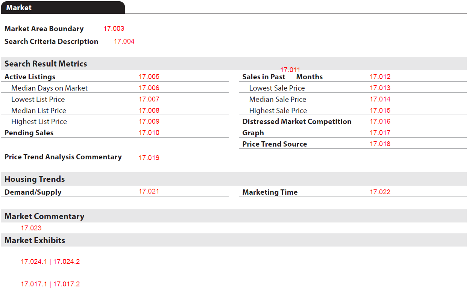Click the Market Area Boundary label
The height and width of the screenshot is (289, 469).
(44, 29)
